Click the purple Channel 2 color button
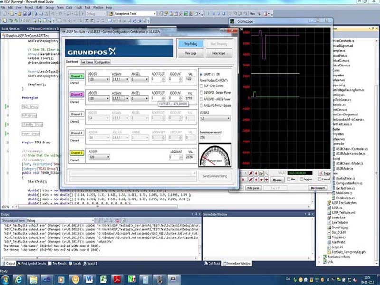Viewport: 380px width, 285px height. [76, 95]
